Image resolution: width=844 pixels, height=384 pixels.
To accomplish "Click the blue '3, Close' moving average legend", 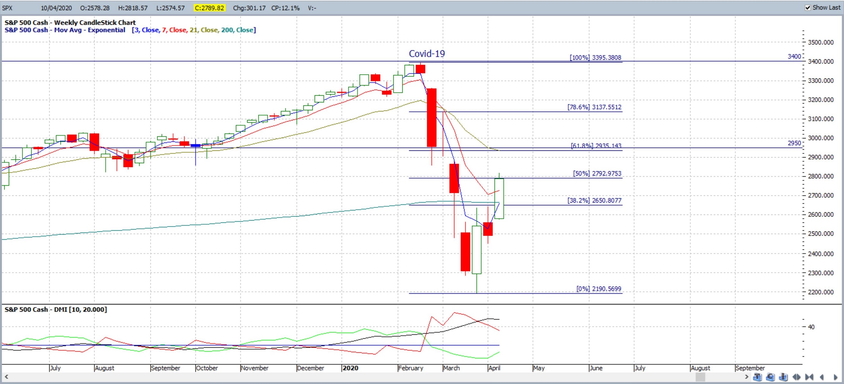I will (x=147, y=30).
